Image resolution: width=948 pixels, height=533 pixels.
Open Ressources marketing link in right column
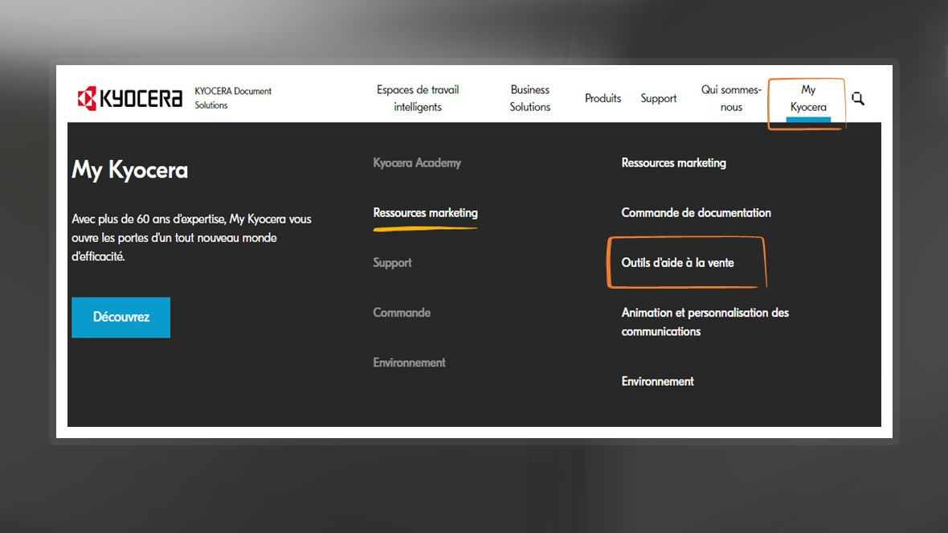tap(673, 163)
